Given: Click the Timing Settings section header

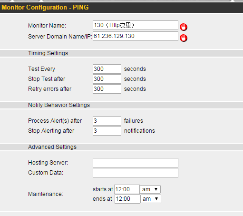Looking at the screenshot, I should coord(121,53).
